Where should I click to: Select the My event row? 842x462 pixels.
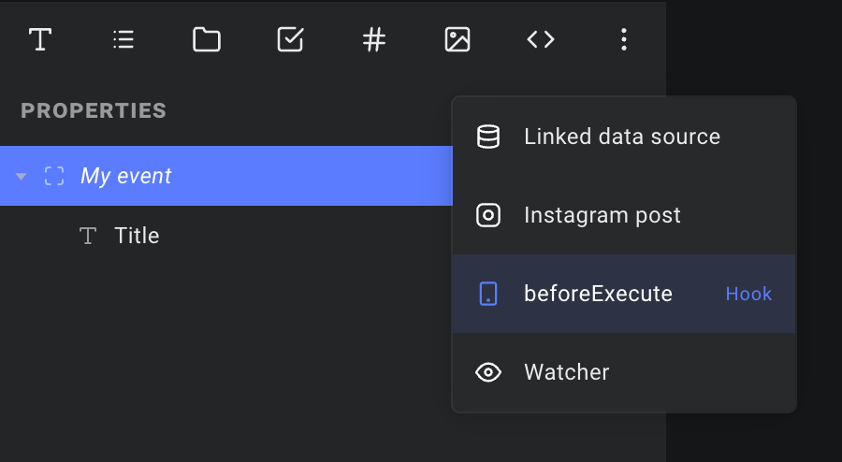(226, 176)
